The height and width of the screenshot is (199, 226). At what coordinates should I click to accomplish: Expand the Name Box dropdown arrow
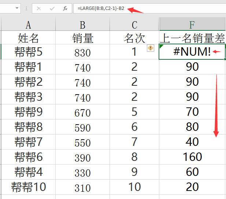pos(17,8)
